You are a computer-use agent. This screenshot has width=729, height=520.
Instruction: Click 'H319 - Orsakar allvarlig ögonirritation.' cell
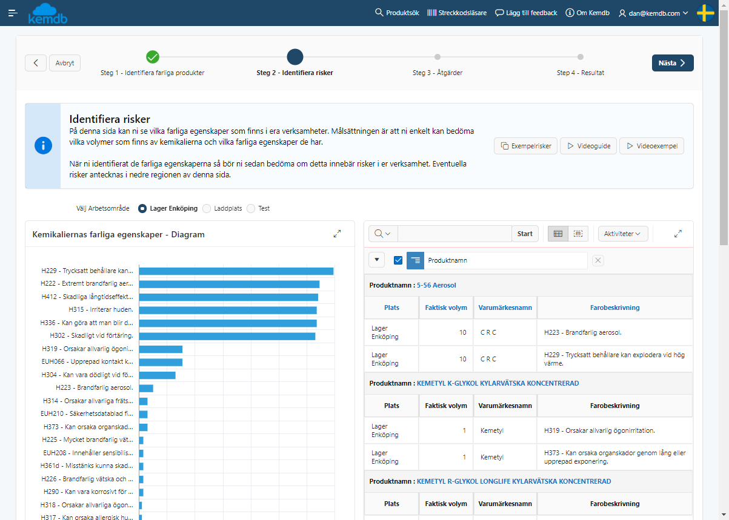pyautogui.click(x=614, y=430)
